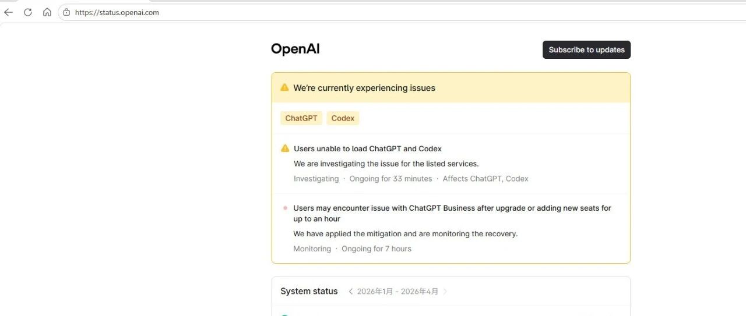Viewport: 746px width, 316px height.
Task: Click 'We are investigating the issue' text
Action: click(386, 164)
